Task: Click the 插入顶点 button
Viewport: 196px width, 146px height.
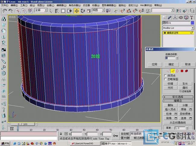Action: coord(170,109)
